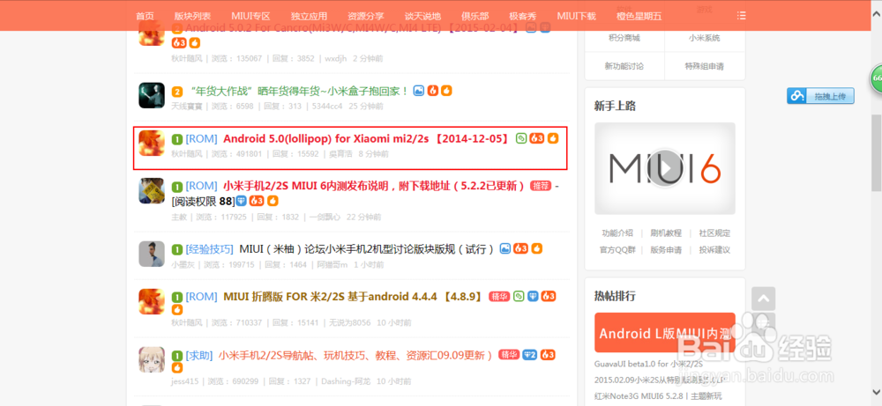Click the flame 3 icon on the 导航帖 thread
This screenshot has height=406, width=882.
[x=549, y=355]
